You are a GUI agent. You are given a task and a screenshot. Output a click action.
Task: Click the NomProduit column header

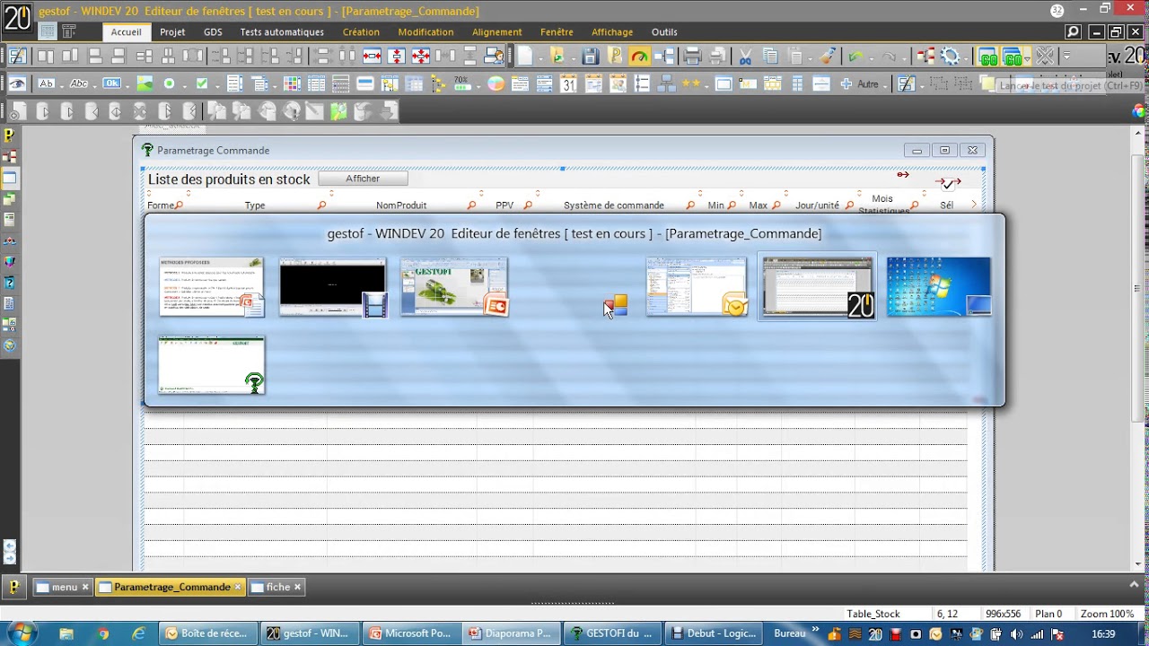pyautogui.click(x=401, y=205)
